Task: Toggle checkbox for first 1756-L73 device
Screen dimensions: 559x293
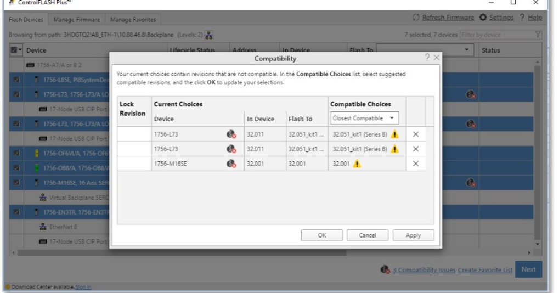Action: [x=16, y=94]
